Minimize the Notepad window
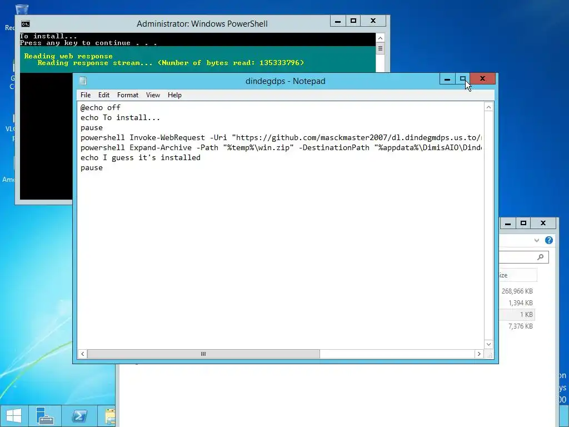 point(447,78)
